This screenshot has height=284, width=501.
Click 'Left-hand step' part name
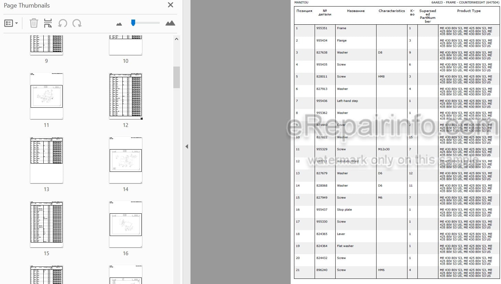[347, 101]
